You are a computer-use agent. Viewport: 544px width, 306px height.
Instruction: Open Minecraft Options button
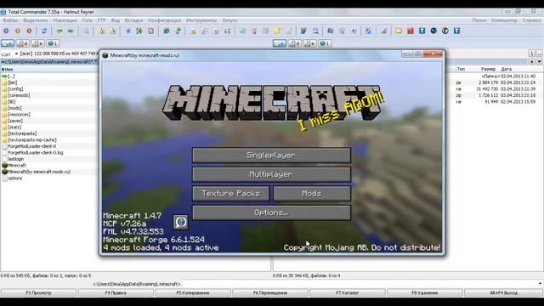pos(271,212)
